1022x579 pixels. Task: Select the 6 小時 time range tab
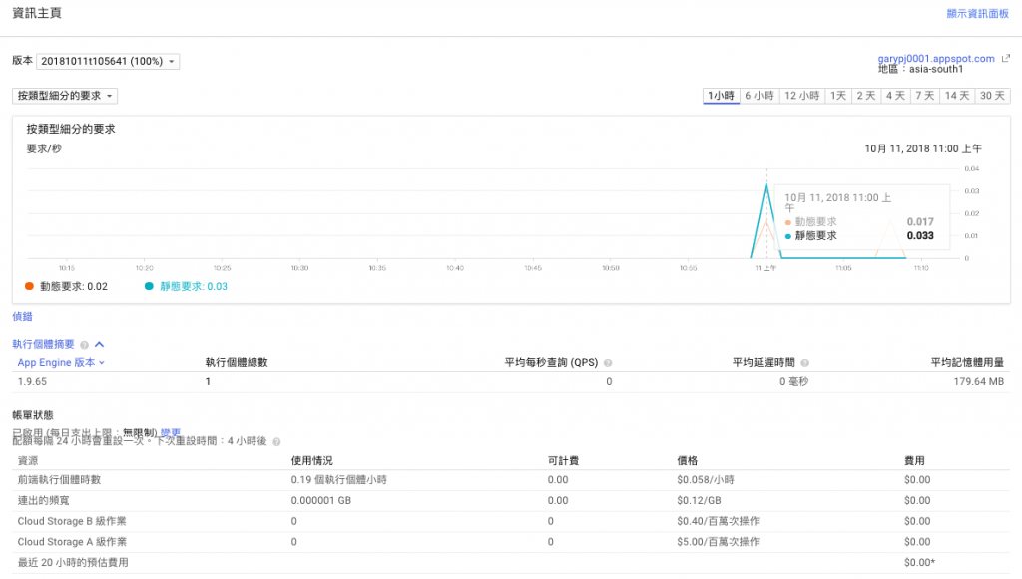(x=760, y=96)
